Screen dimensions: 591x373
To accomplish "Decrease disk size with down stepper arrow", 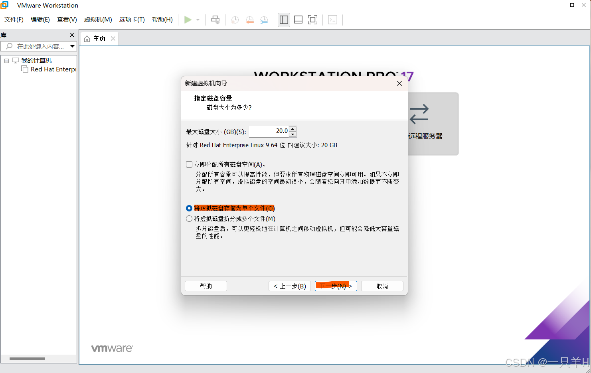I will pos(293,134).
